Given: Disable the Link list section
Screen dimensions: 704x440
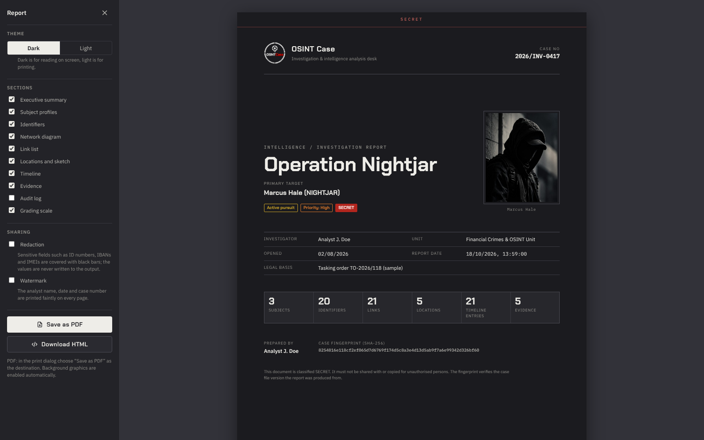Looking at the screenshot, I should (12, 149).
